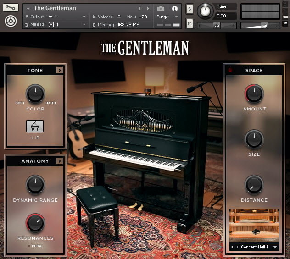Click the Native Instruments logo icon

[11, 21]
